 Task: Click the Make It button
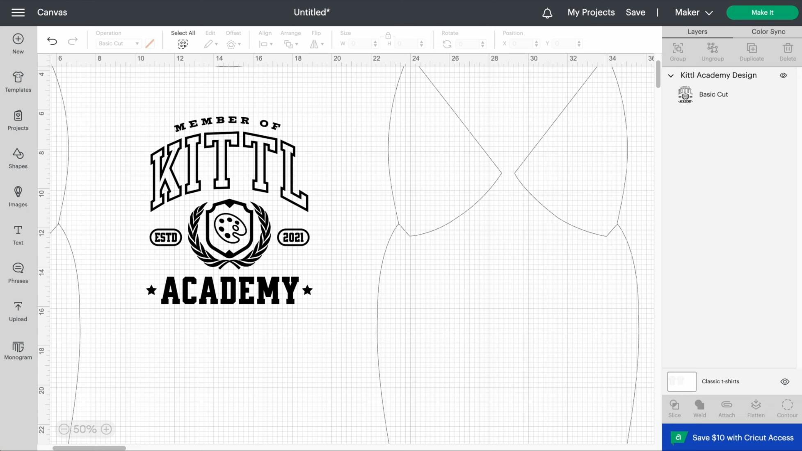point(762,12)
